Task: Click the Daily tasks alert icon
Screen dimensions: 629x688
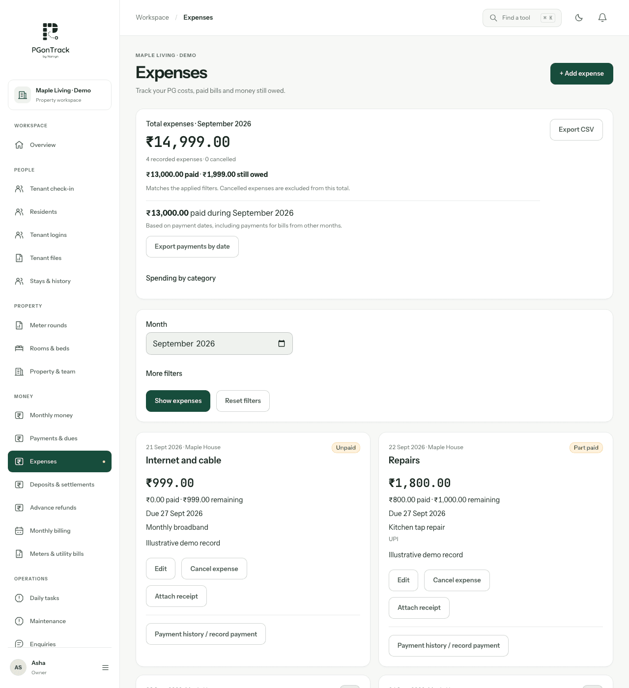Action: pos(19,598)
